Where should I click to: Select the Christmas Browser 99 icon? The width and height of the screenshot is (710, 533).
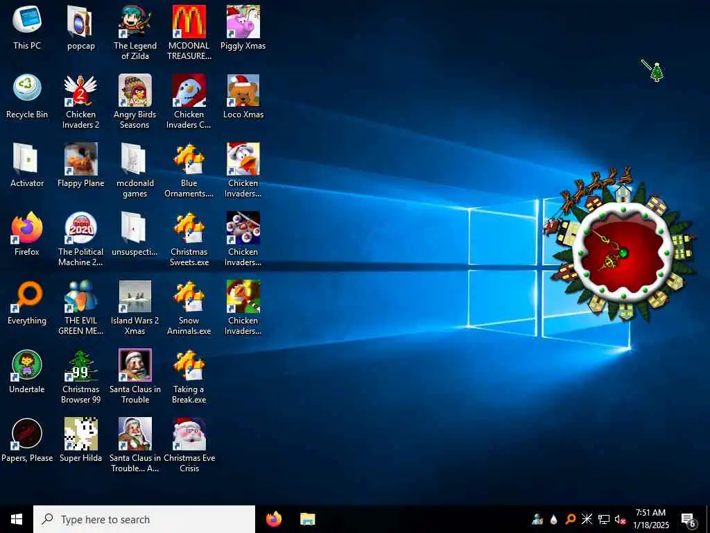point(80,376)
